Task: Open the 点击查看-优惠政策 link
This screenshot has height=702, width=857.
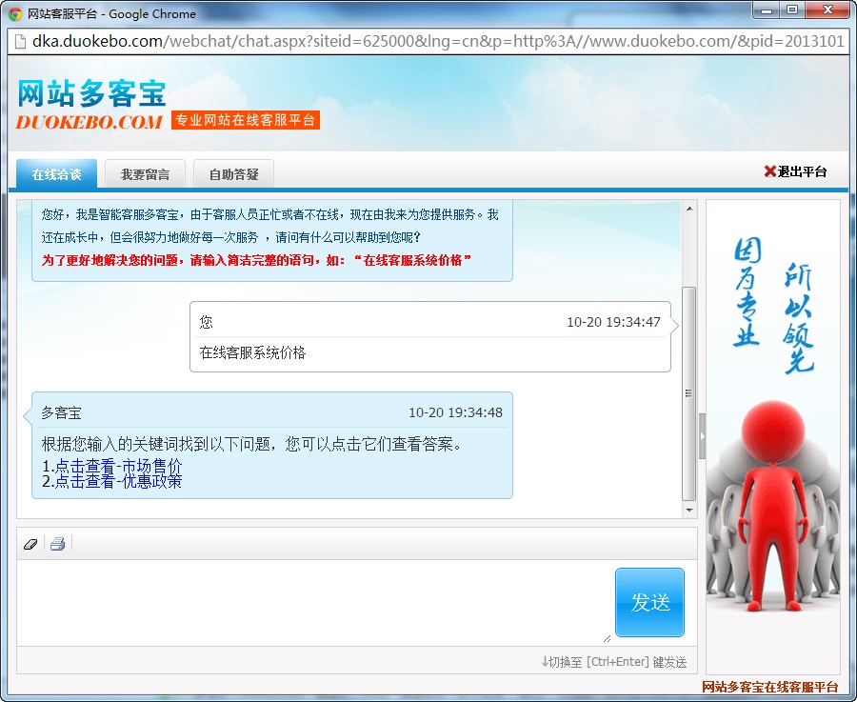Action: pos(118,481)
